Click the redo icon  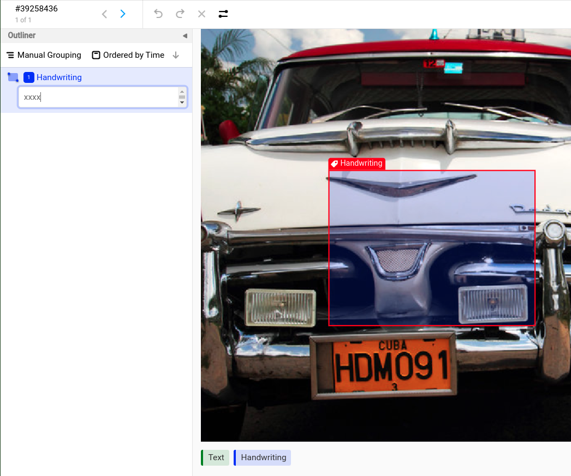pos(180,14)
